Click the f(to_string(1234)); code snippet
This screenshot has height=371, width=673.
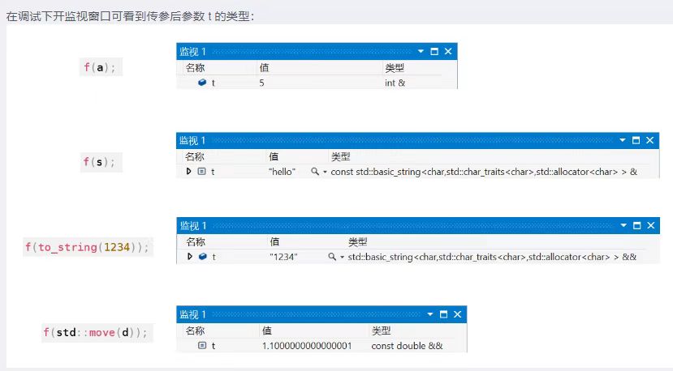point(87,247)
